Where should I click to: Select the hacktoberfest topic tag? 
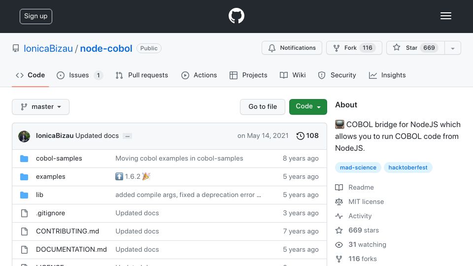(x=408, y=167)
